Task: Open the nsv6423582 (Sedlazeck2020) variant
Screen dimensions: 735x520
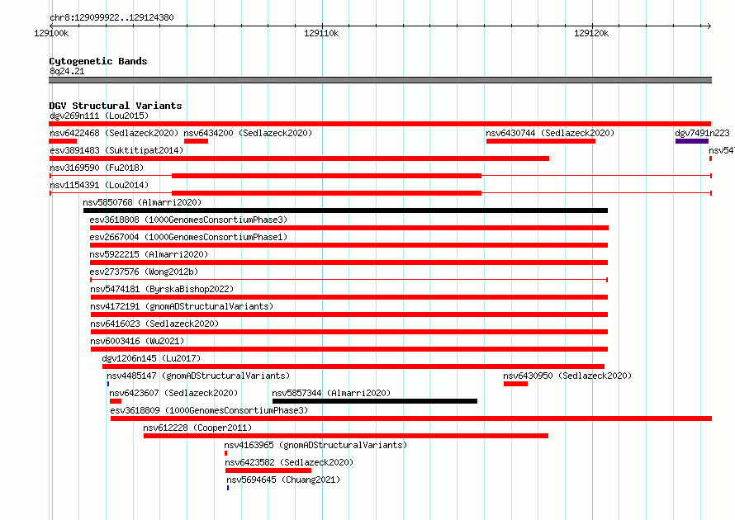Action: pyautogui.click(x=268, y=470)
